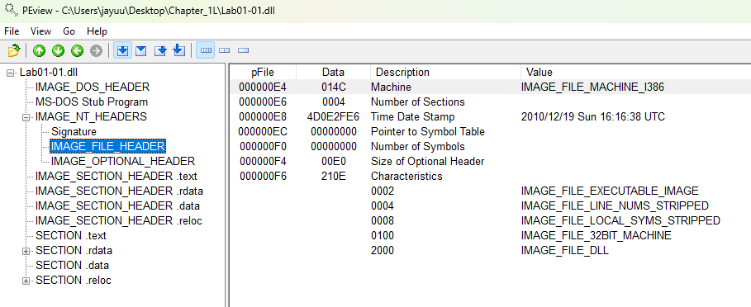Click the Description column header

click(445, 72)
